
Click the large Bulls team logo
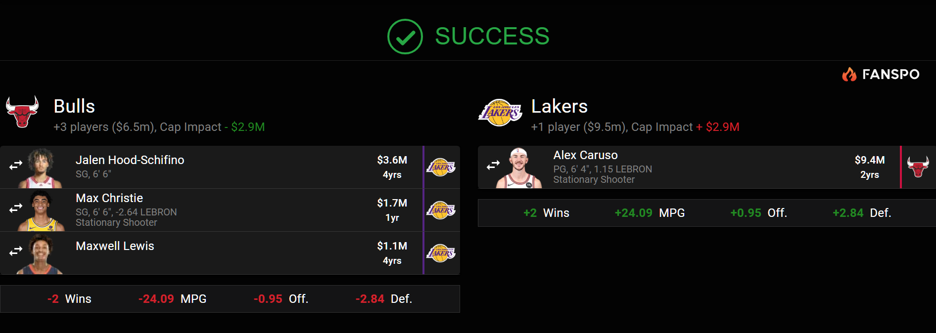(22, 111)
